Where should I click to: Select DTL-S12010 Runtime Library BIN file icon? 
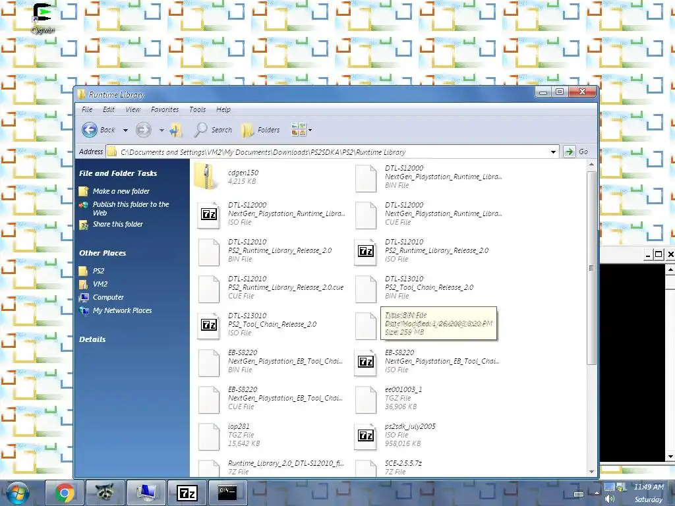click(209, 251)
